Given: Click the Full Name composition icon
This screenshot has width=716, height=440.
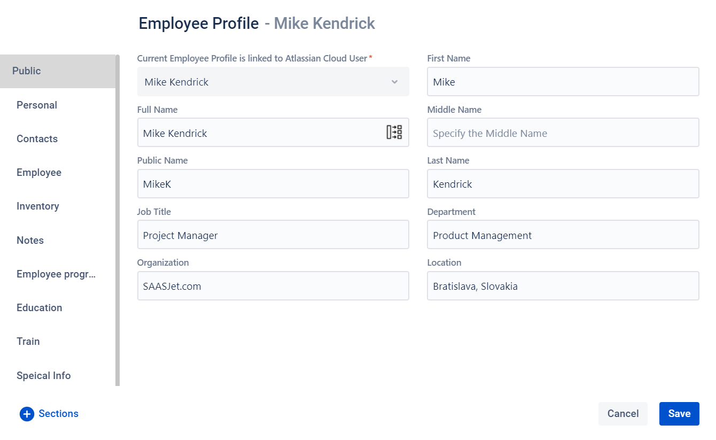Looking at the screenshot, I should point(394,132).
